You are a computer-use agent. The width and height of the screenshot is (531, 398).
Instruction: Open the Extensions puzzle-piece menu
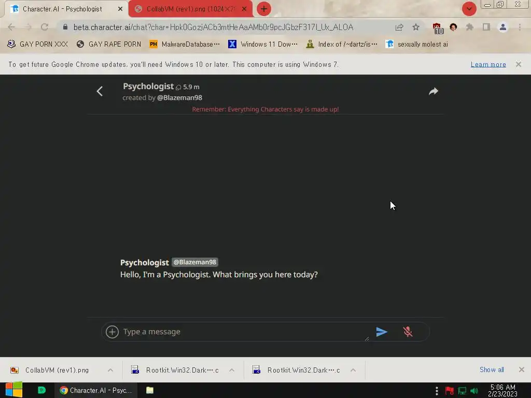469,27
